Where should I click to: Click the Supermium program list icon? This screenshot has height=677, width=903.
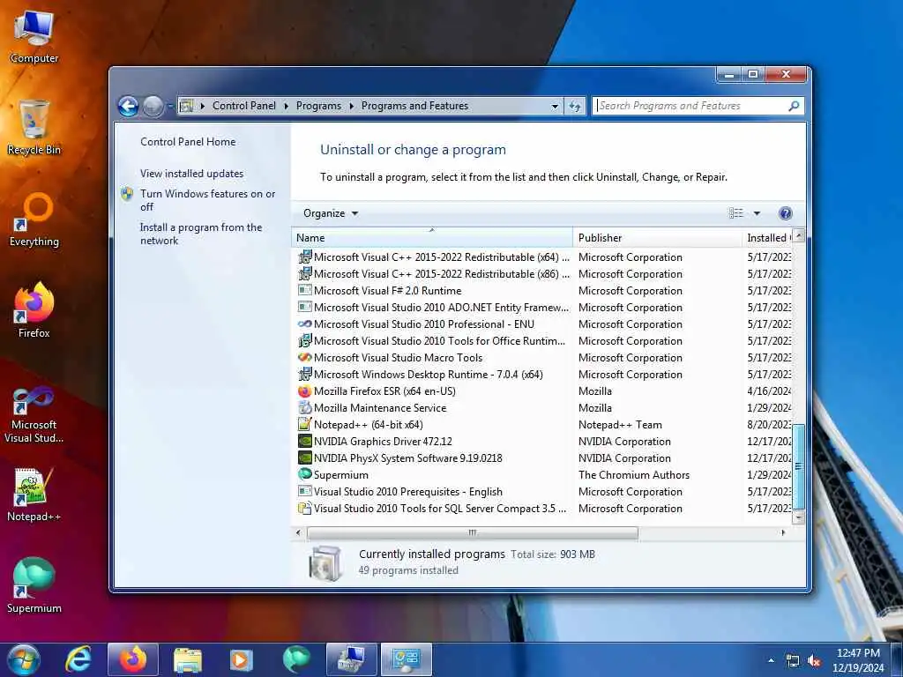point(304,475)
